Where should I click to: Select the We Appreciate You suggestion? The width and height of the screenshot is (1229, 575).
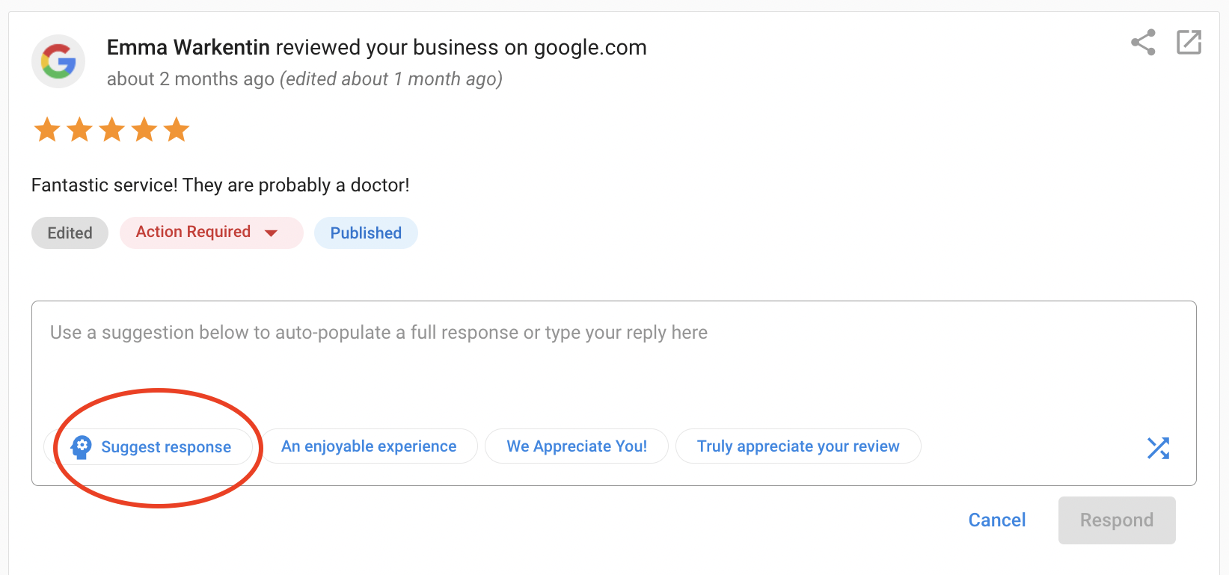coord(576,446)
